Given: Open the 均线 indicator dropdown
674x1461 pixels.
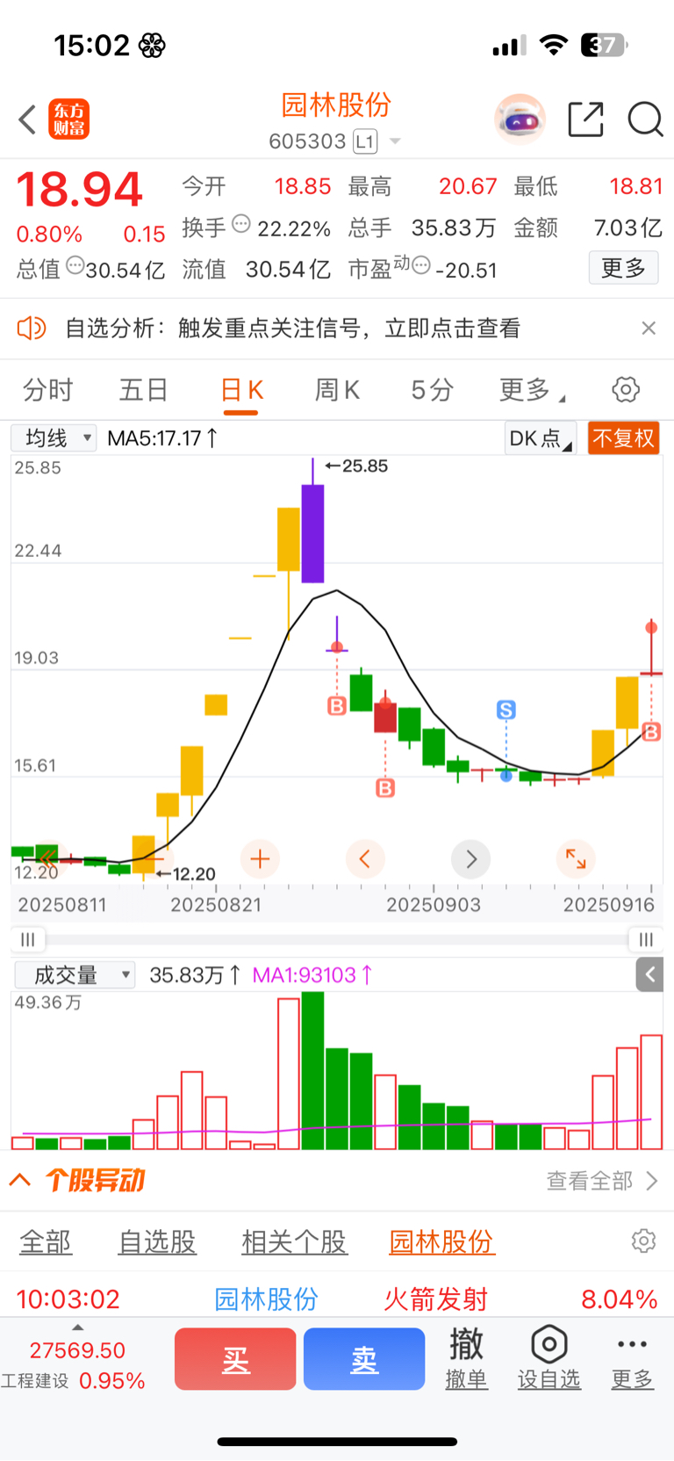Looking at the screenshot, I should (54, 438).
